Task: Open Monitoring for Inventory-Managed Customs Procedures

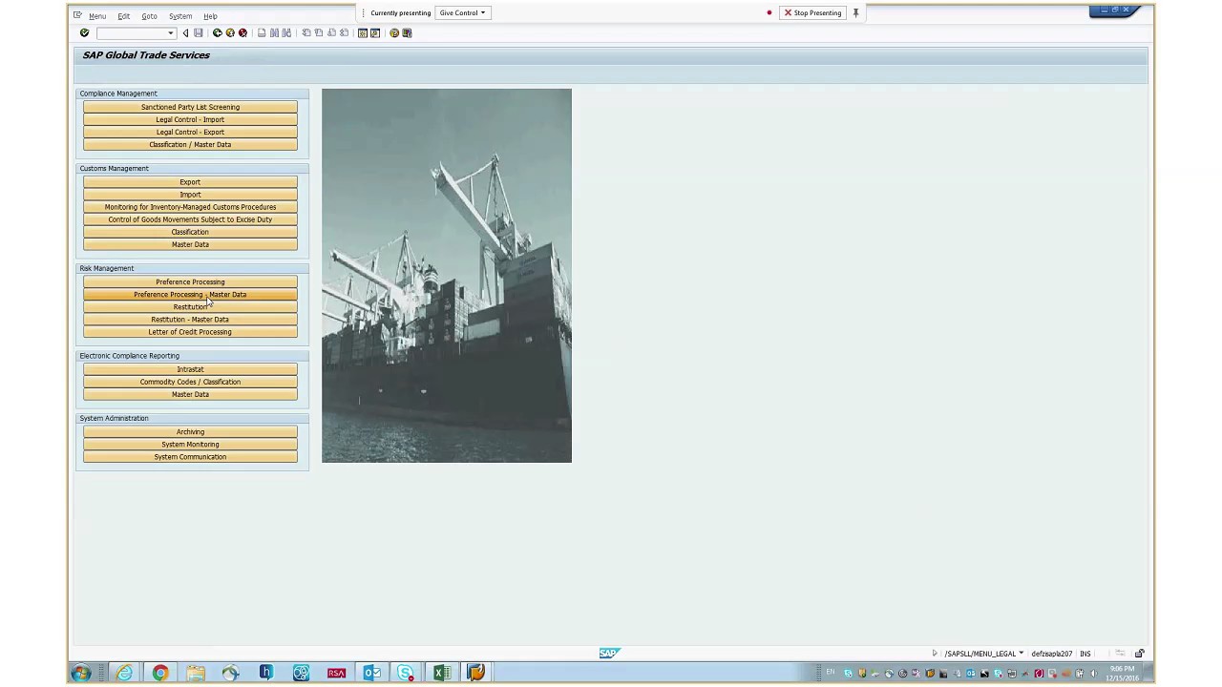Action: click(190, 206)
